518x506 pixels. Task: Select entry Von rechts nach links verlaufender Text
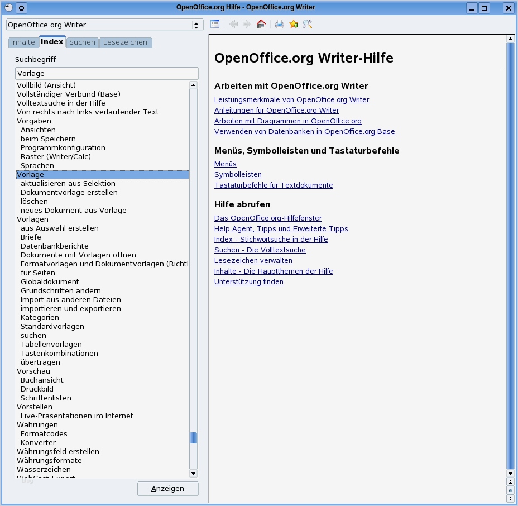click(x=88, y=112)
